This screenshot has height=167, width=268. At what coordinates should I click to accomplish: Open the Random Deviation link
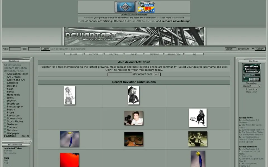[x=15, y=68]
